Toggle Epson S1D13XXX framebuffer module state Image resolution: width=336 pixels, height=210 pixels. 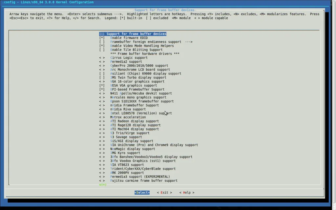click(x=102, y=101)
